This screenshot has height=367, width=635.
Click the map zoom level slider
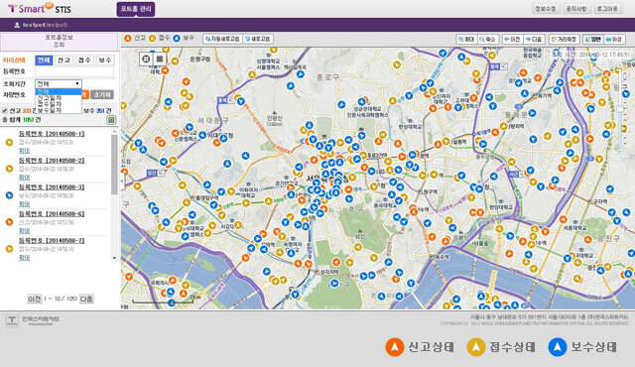coord(620,109)
